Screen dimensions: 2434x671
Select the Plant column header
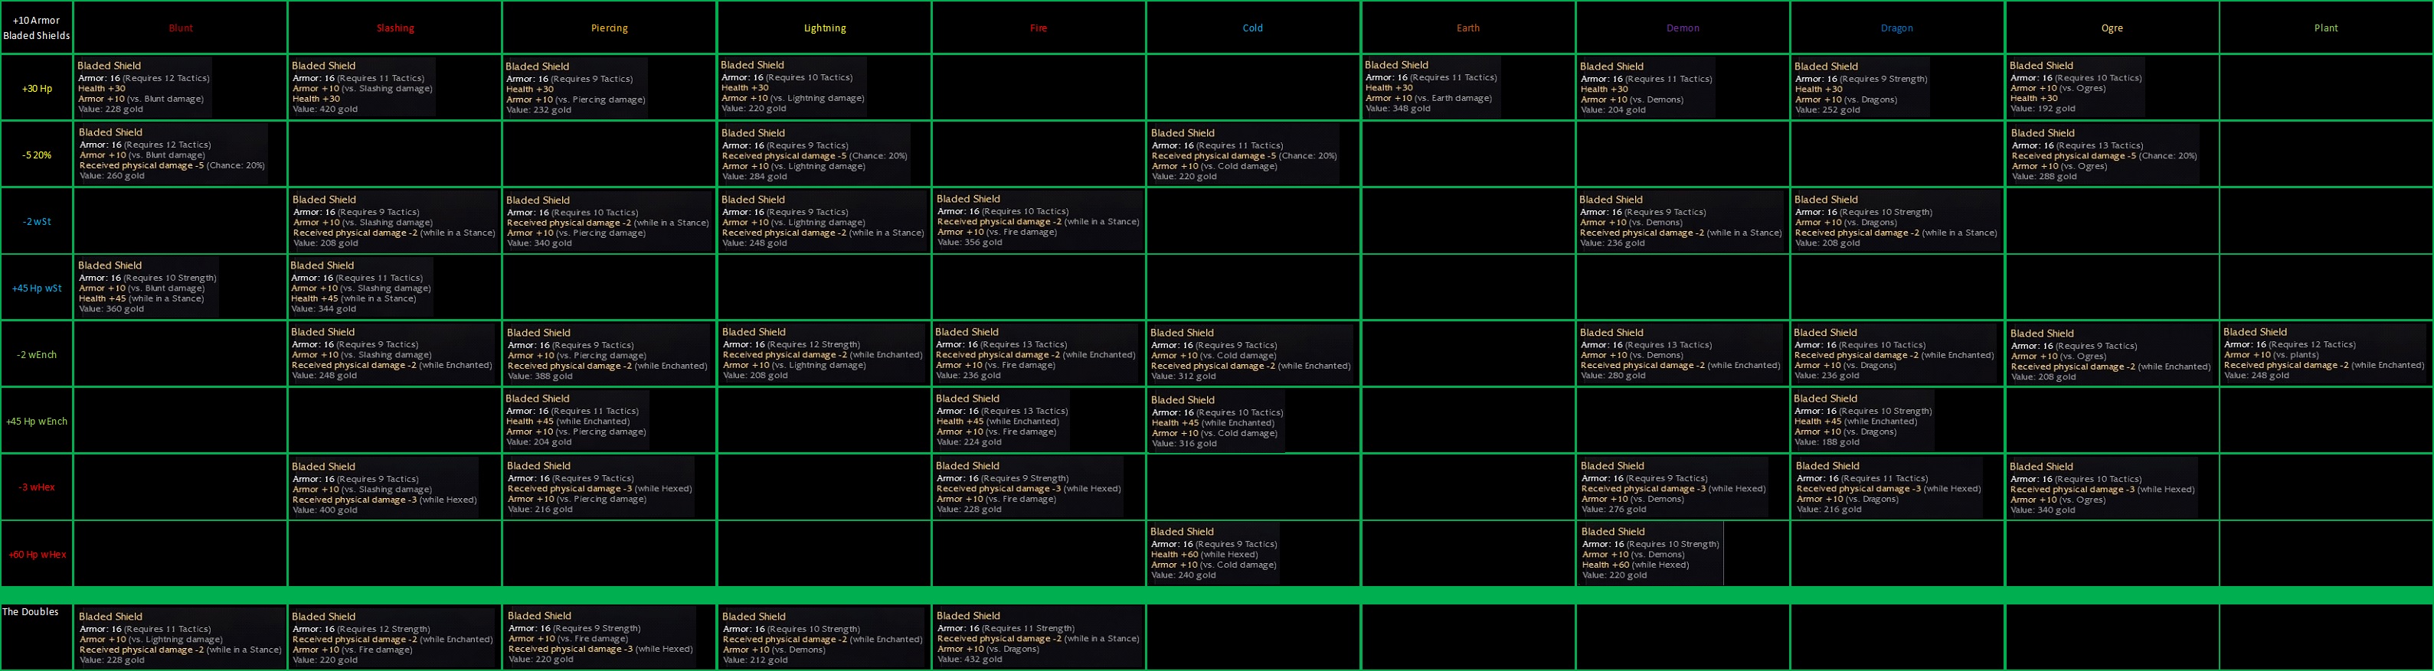[2325, 28]
